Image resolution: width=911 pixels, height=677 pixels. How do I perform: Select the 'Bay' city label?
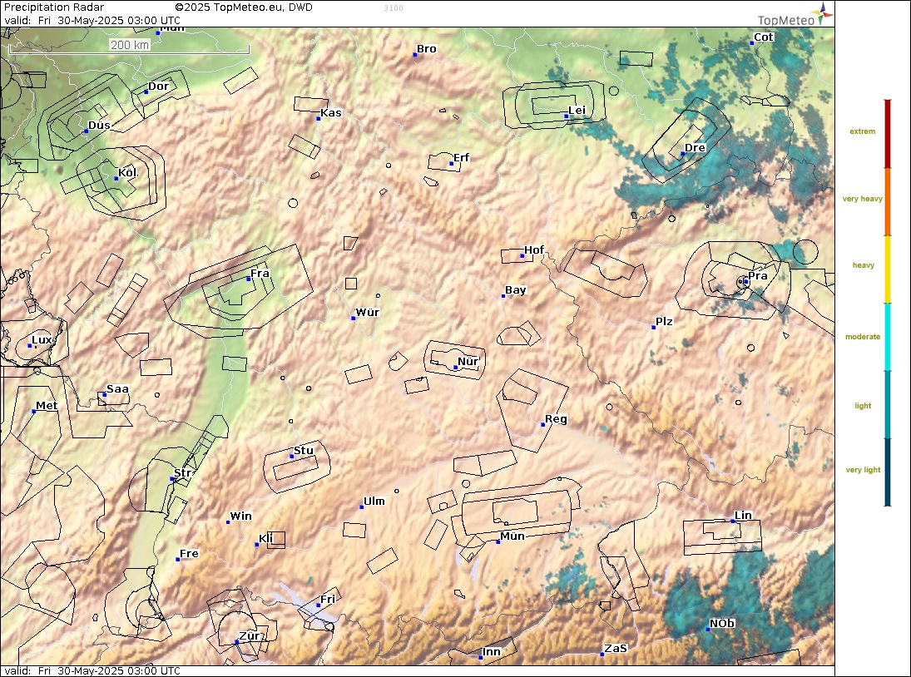[x=515, y=290]
